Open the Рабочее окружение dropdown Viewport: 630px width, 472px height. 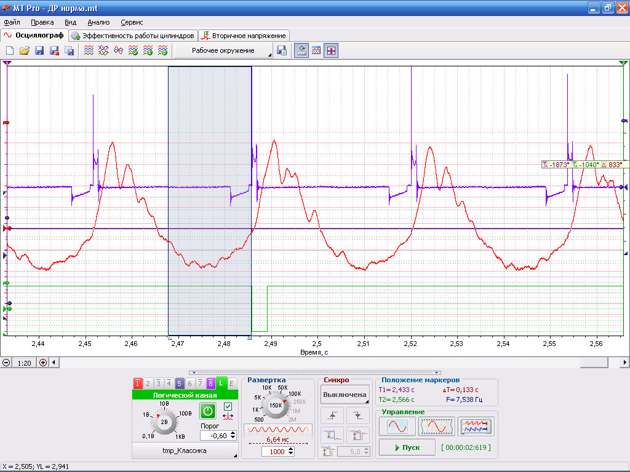click(223, 50)
